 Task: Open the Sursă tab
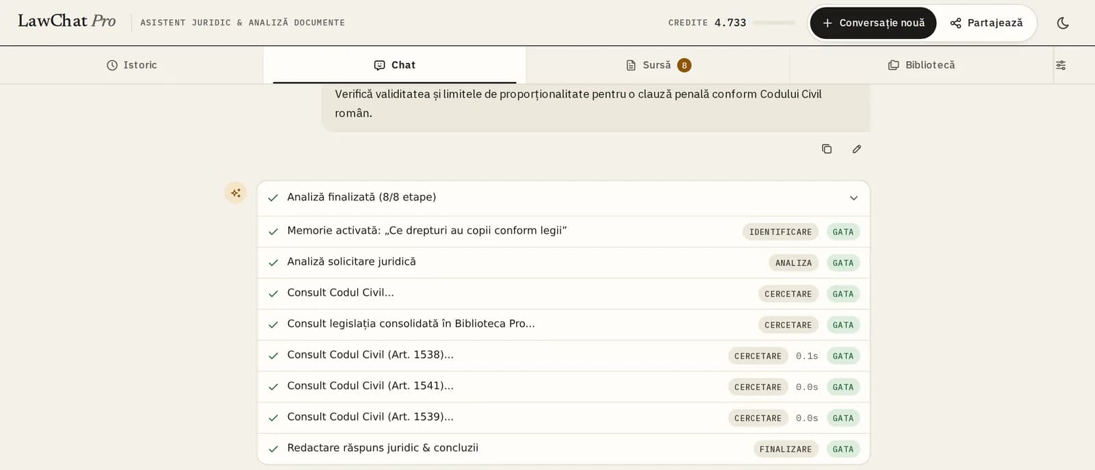tap(658, 65)
